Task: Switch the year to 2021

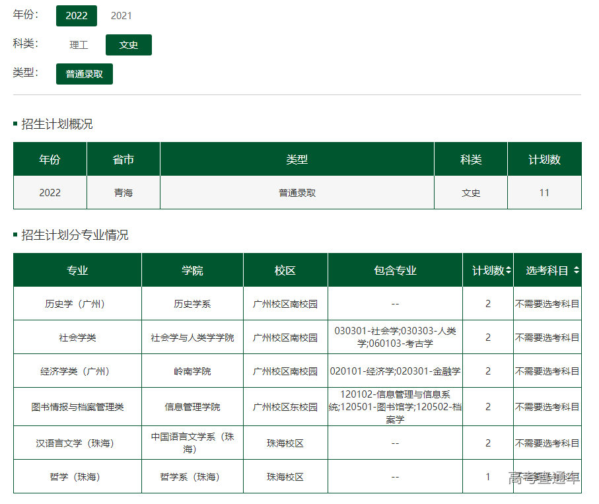Action: coord(122,16)
